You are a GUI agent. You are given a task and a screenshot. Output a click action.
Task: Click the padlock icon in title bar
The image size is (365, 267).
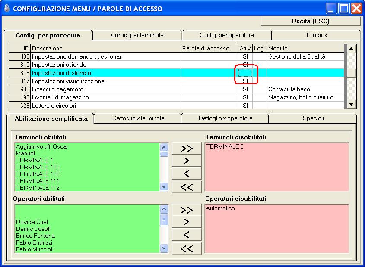7,8
